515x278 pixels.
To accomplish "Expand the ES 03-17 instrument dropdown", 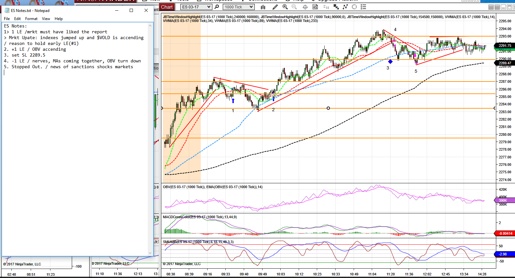I will [196, 7].
